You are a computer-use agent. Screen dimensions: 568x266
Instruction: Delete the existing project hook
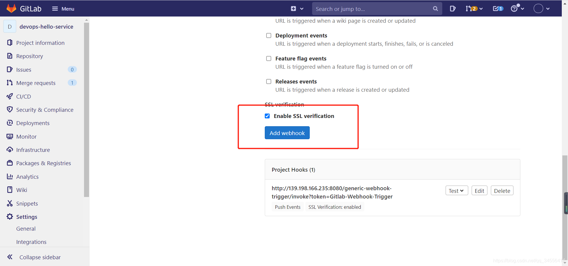(502, 190)
